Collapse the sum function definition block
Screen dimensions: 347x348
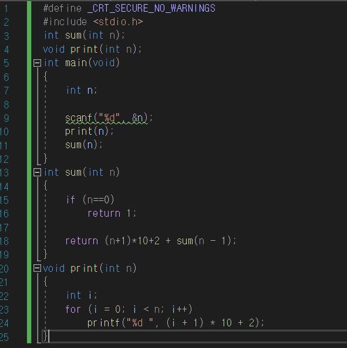(x=37, y=172)
